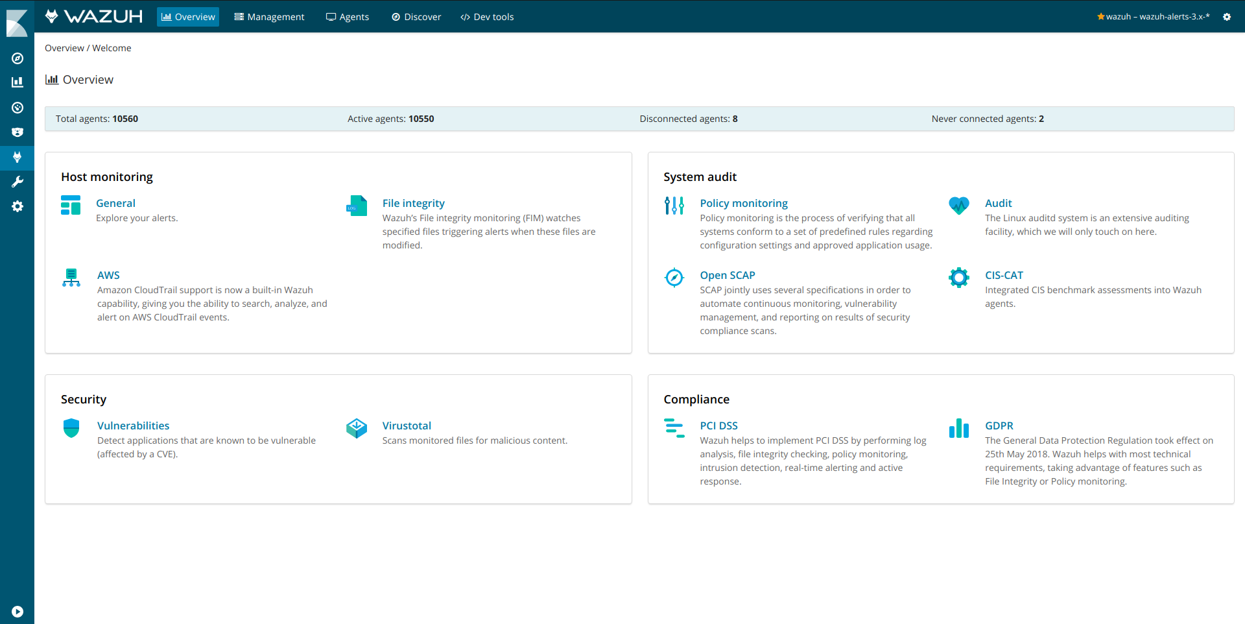
Task: Open the General link
Action: coord(115,203)
